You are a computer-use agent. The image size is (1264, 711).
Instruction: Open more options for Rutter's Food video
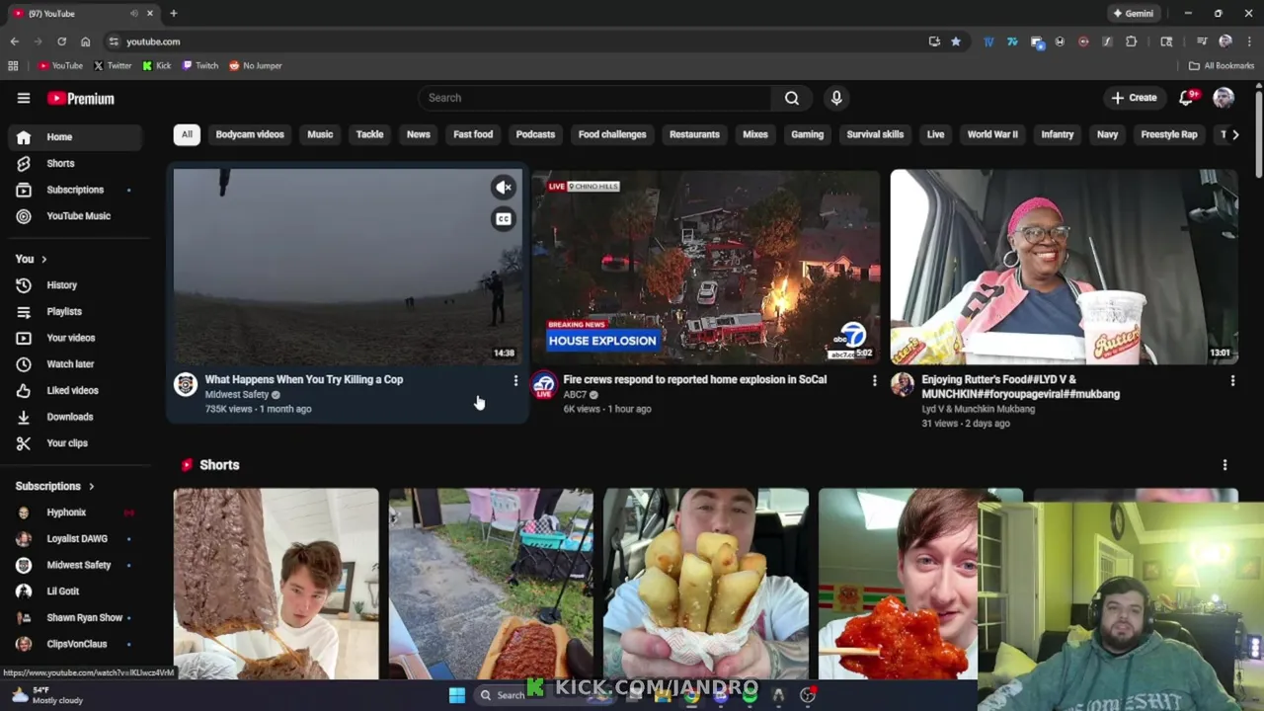1232,380
